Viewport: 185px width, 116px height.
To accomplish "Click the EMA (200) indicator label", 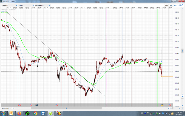I will tap(4, 13).
